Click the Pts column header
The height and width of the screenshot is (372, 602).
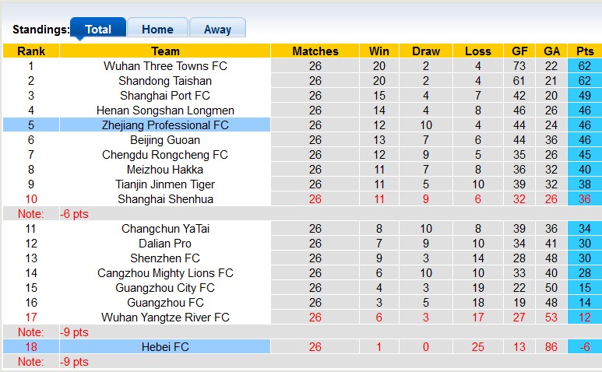[584, 51]
